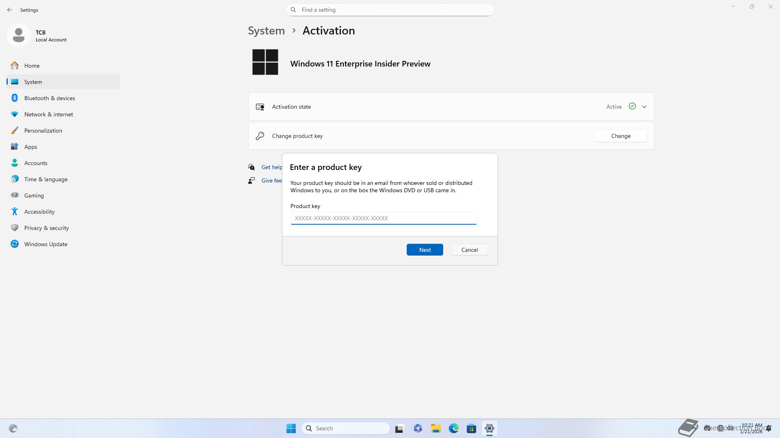Click the TCB account profile picture
The image size is (780, 438).
pos(18,35)
